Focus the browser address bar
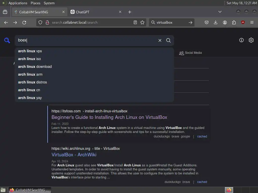This screenshot has height=193, width=258. (x=91, y=22)
